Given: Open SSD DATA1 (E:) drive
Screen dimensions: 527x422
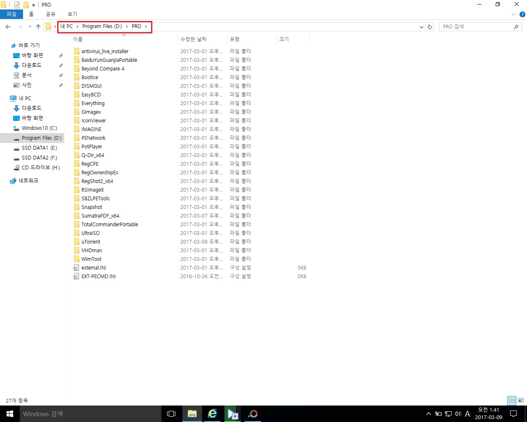Looking at the screenshot, I should click(x=40, y=148).
